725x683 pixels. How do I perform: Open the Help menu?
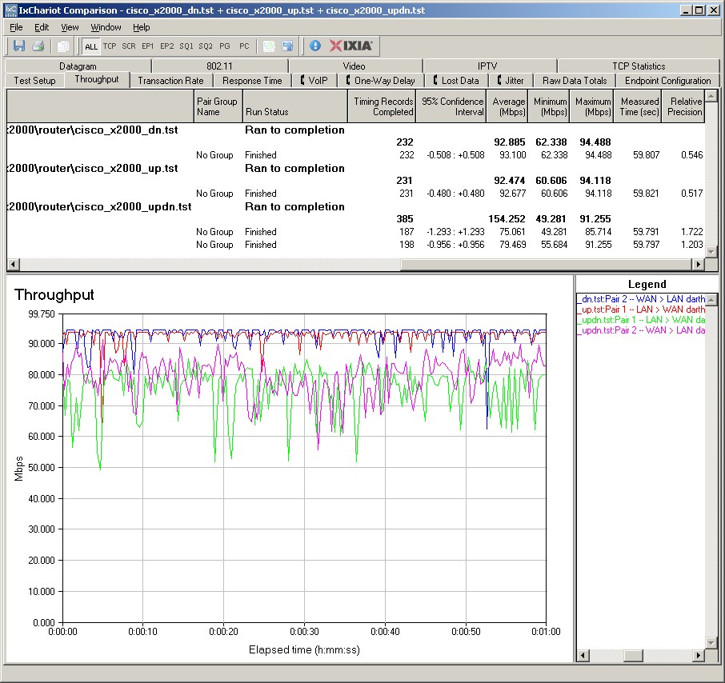point(142,27)
